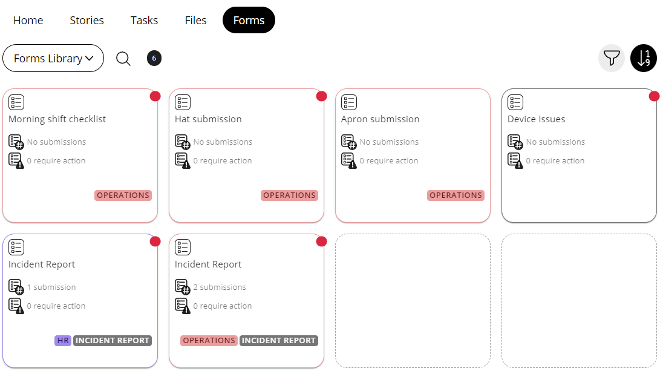Image resolution: width=663 pixels, height=374 pixels.
Task: Click the submissions icon beside 1 submission
Action: pos(16,287)
